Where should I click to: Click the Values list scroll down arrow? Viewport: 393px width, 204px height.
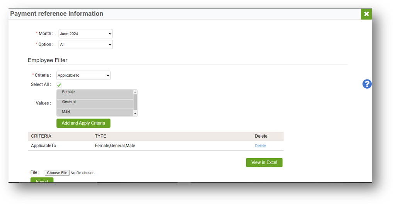(135, 114)
